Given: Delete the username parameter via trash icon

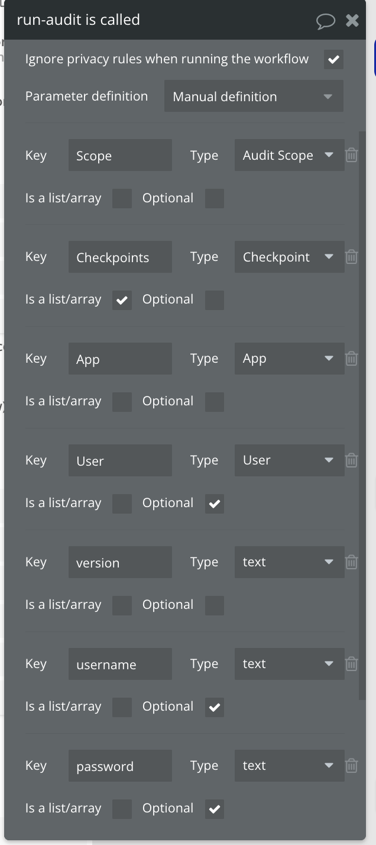Looking at the screenshot, I should click(351, 664).
